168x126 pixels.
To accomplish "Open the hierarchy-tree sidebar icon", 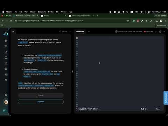I will point(6,63).
